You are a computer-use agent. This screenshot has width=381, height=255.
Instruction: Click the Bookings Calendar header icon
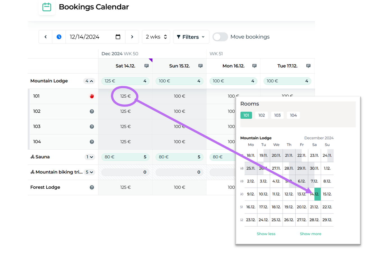click(47, 7)
